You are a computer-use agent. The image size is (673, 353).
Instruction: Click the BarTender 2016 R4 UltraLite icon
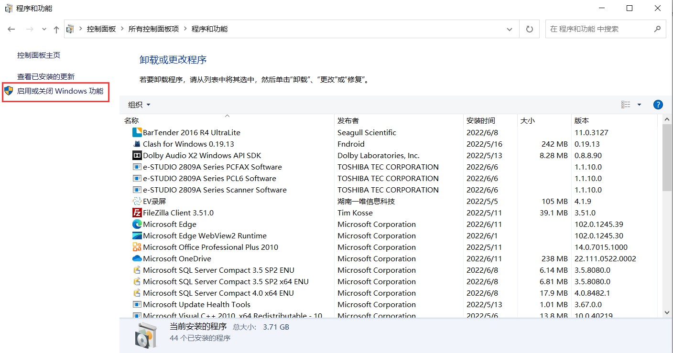point(137,132)
